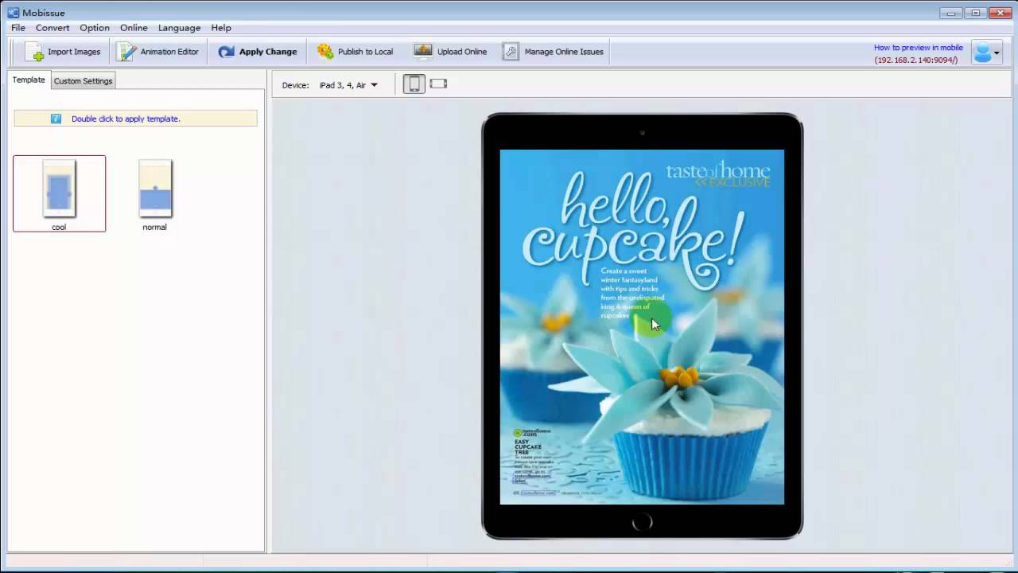The height and width of the screenshot is (573, 1018).
Task: Expand the Device dropdown iPad 3, 4, Air
Action: pos(348,85)
